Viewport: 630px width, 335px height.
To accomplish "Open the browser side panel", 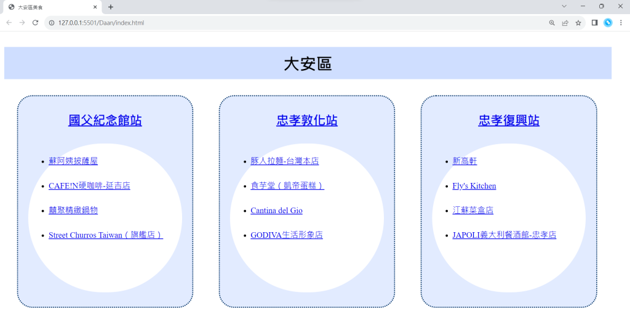I will tap(595, 23).
